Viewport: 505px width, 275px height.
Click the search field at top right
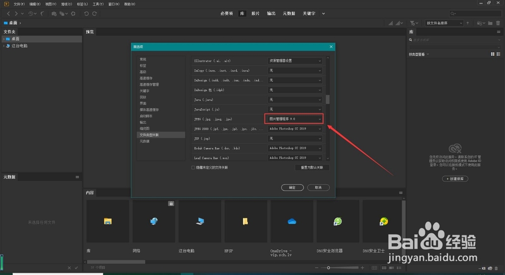(x=475, y=14)
